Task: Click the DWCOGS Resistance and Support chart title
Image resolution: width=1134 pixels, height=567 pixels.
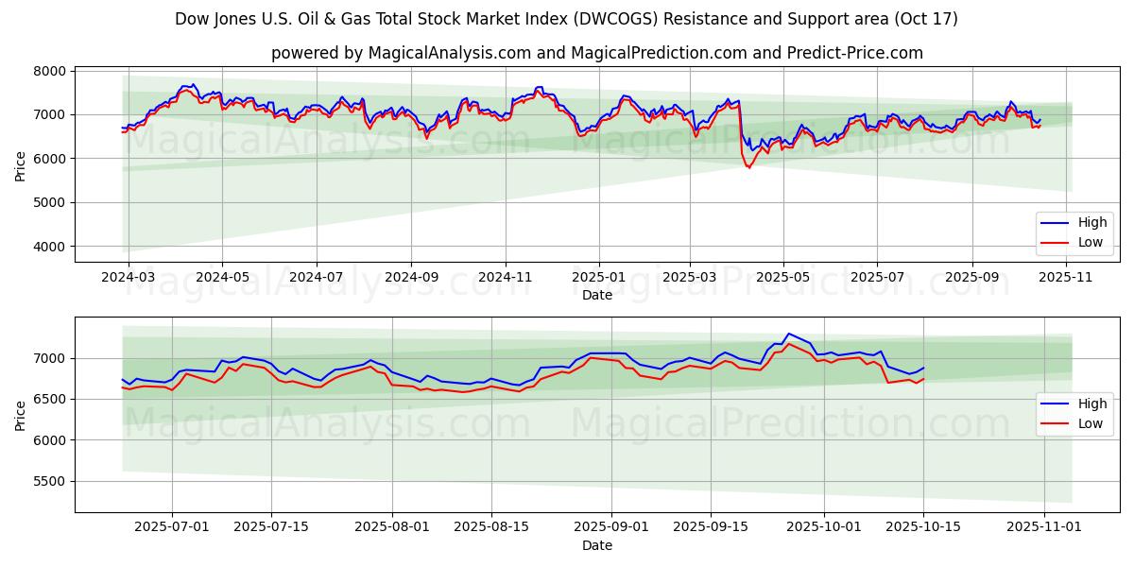Action: tap(566, 19)
